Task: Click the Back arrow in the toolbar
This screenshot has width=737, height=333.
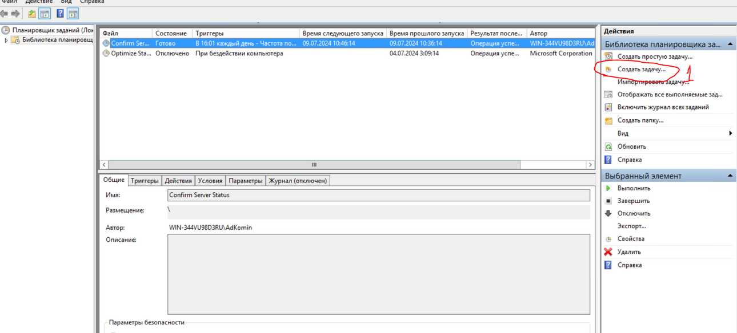Action: (x=4, y=14)
